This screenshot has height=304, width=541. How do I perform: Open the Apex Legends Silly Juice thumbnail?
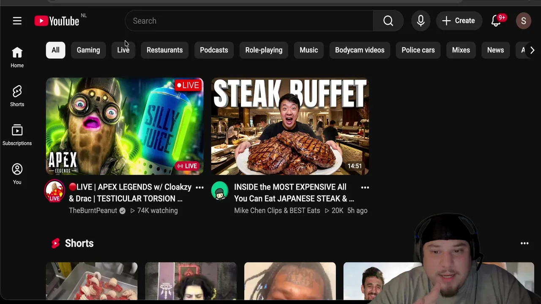pos(125,126)
